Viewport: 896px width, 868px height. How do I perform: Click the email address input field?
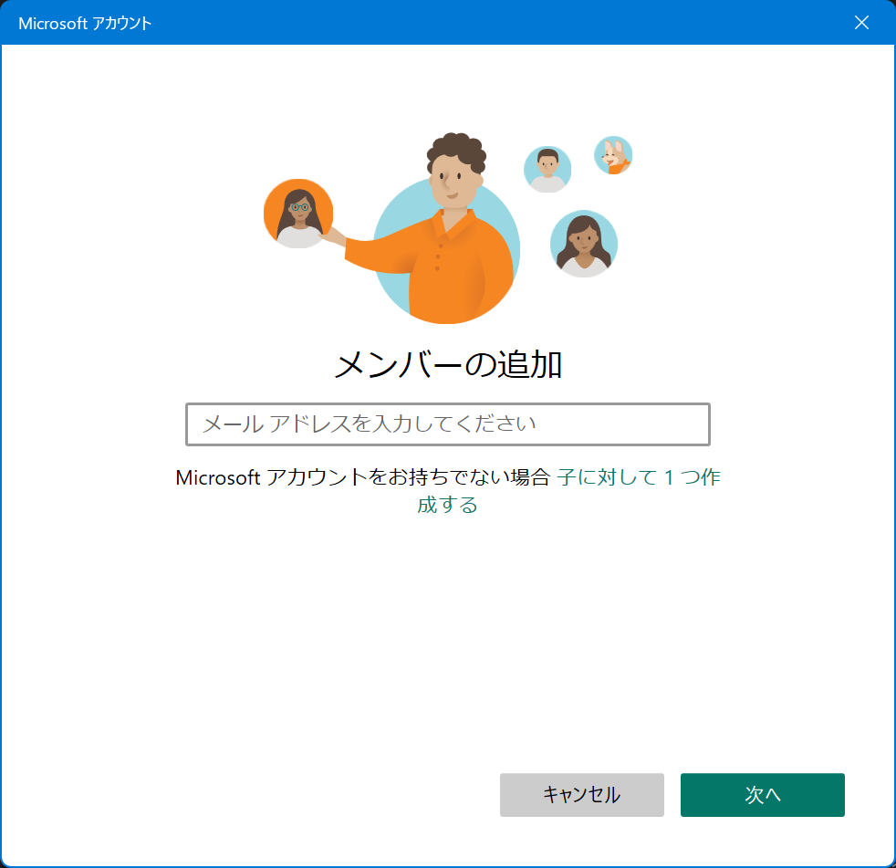pos(447,424)
